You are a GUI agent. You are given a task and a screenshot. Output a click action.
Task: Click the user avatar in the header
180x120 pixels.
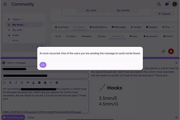(175, 4)
